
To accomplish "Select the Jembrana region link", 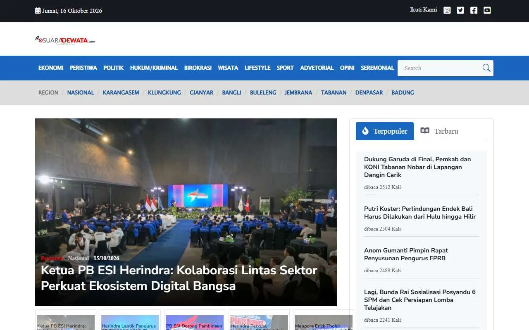I will pos(298,93).
